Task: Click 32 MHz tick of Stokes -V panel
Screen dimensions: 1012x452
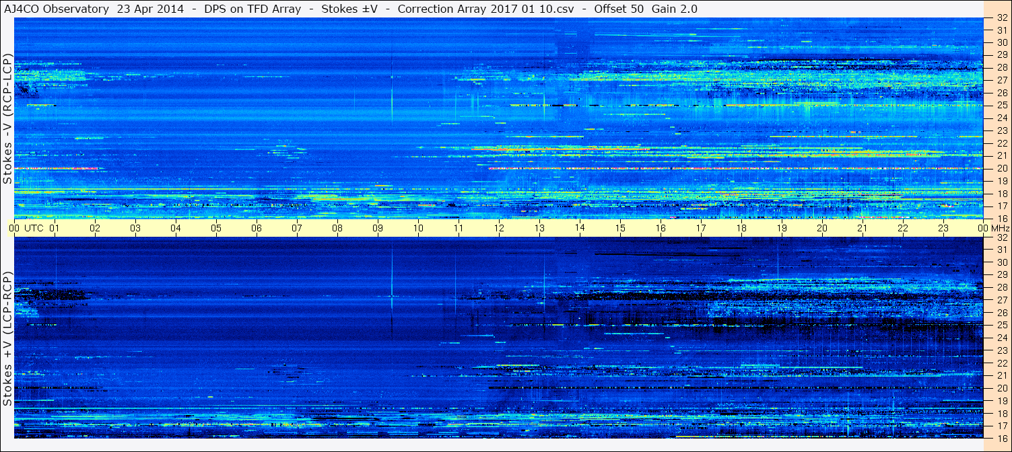Action: (1001, 18)
